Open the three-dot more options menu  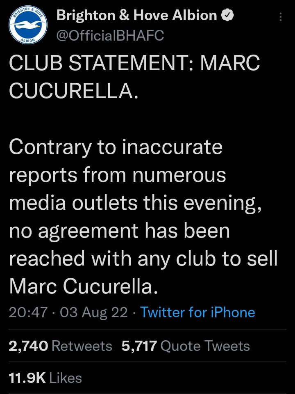click(281, 17)
